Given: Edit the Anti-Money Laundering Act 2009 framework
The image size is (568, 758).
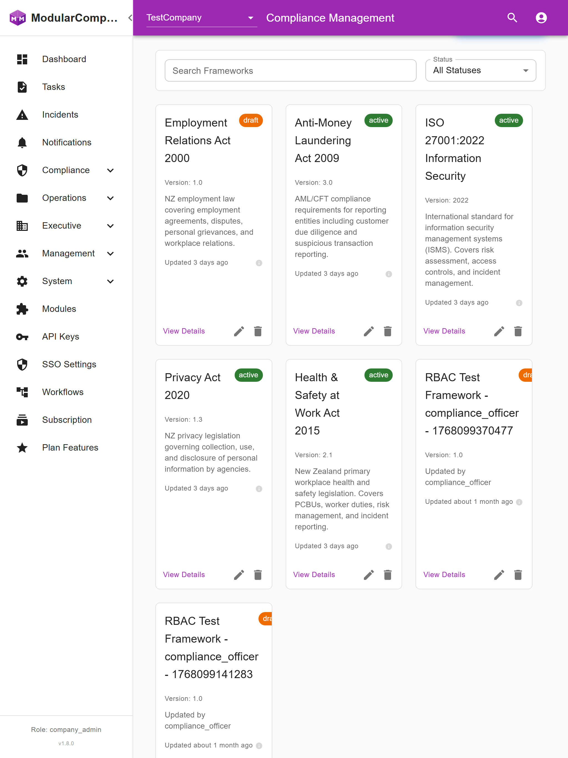Looking at the screenshot, I should pos(369,331).
